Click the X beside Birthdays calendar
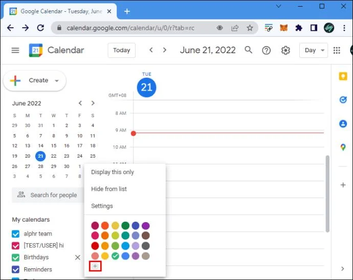This screenshot has width=353, height=280. tap(77, 257)
